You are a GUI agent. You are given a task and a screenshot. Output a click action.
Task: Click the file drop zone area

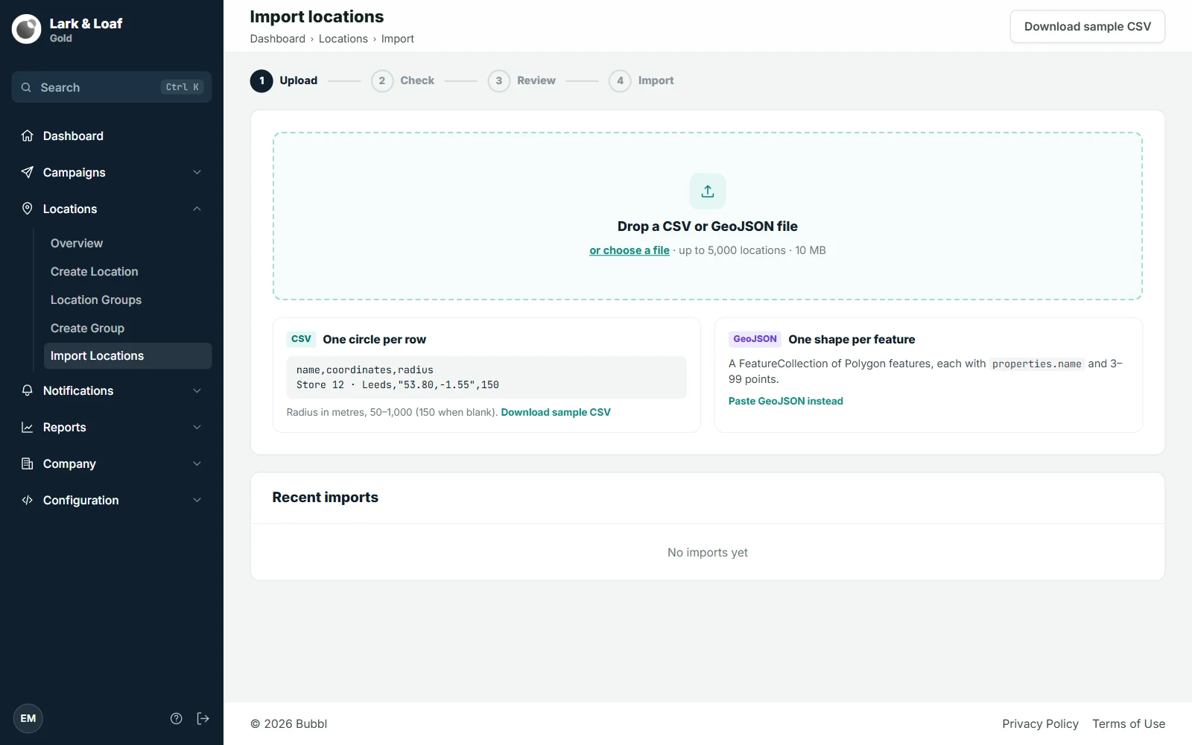pos(708,216)
